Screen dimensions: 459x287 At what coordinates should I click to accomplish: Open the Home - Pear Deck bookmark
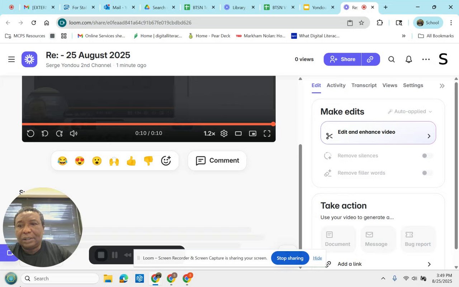pos(209,36)
